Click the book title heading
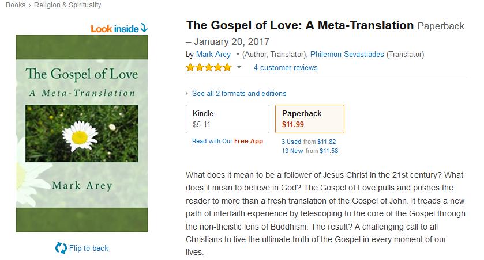Image resolution: width=484 pixels, height=260 pixels. click(x=300, y=25)
